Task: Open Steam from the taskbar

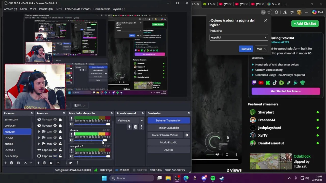Action: pyautogui.click(x=222, y=178)
